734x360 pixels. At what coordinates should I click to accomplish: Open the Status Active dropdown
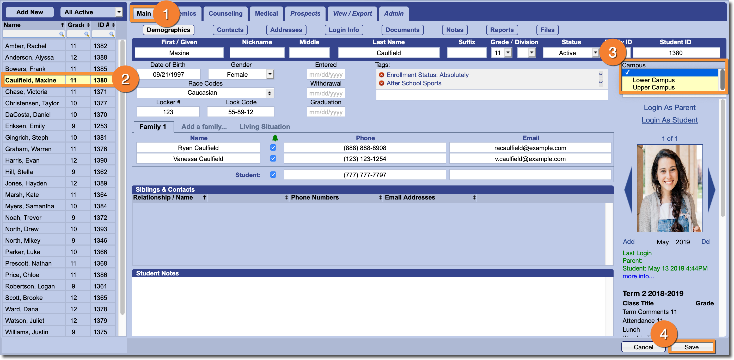pos(595,53)
